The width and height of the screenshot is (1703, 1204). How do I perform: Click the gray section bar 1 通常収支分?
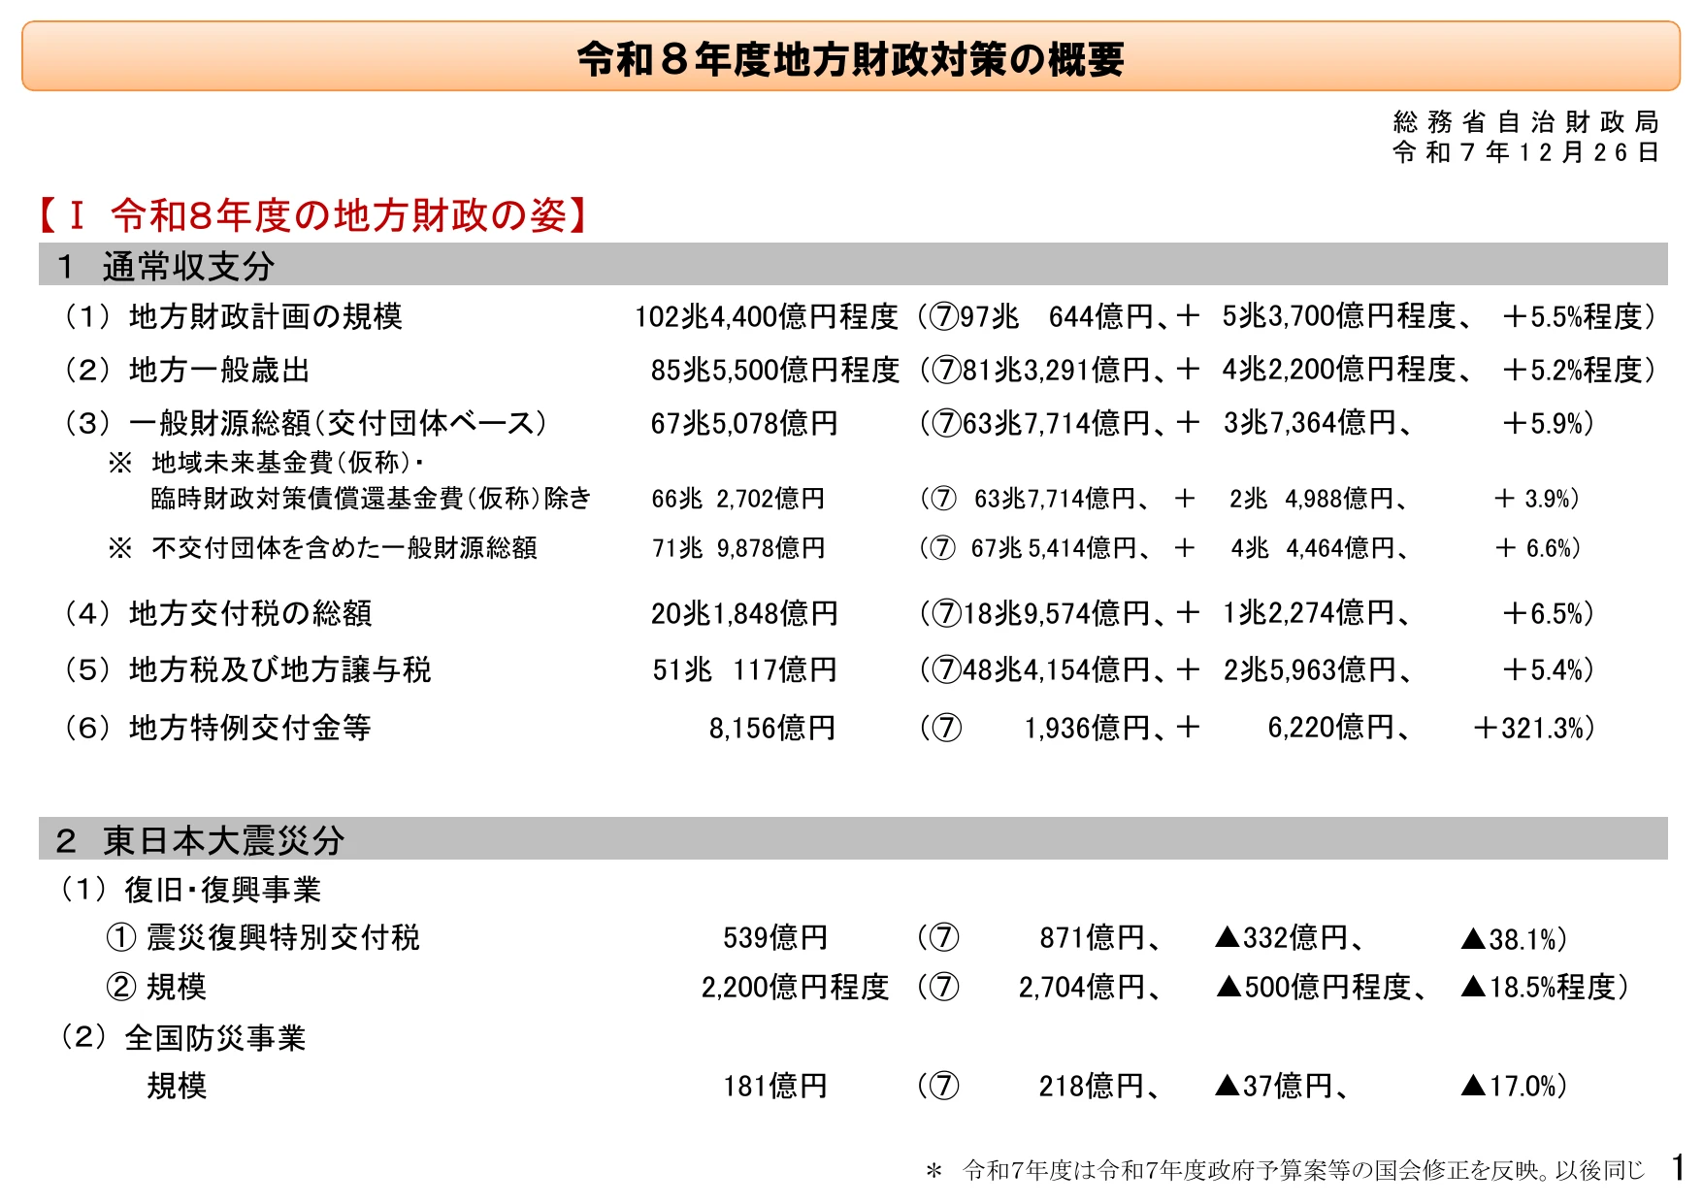(853, 264)
